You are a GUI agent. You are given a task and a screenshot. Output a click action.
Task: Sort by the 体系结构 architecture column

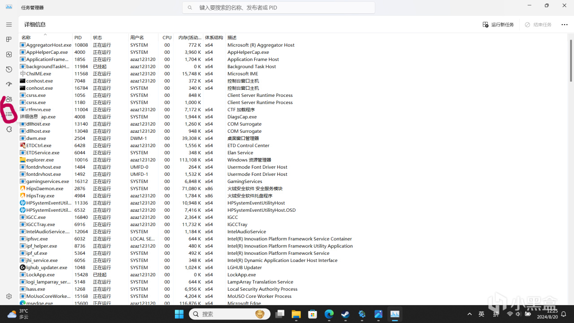214,38
